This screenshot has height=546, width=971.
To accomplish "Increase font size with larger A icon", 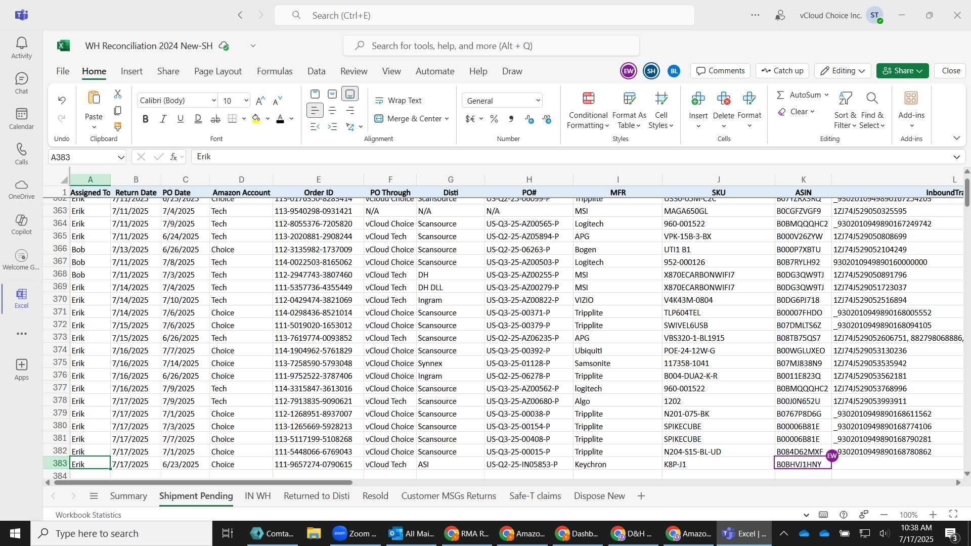I will pyautogui.click(x=260, y=101).
